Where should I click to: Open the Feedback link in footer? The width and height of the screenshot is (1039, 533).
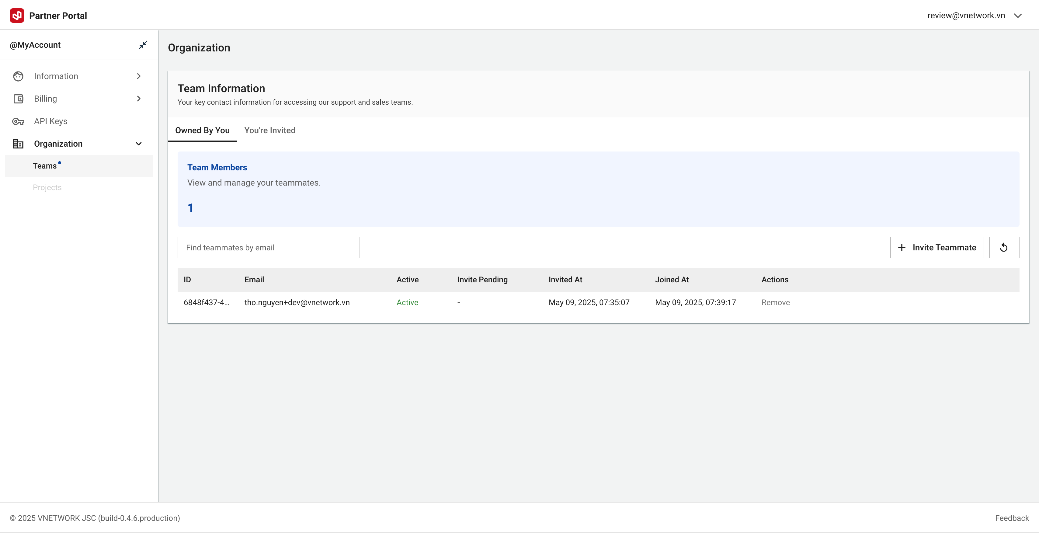(1012, 518)
